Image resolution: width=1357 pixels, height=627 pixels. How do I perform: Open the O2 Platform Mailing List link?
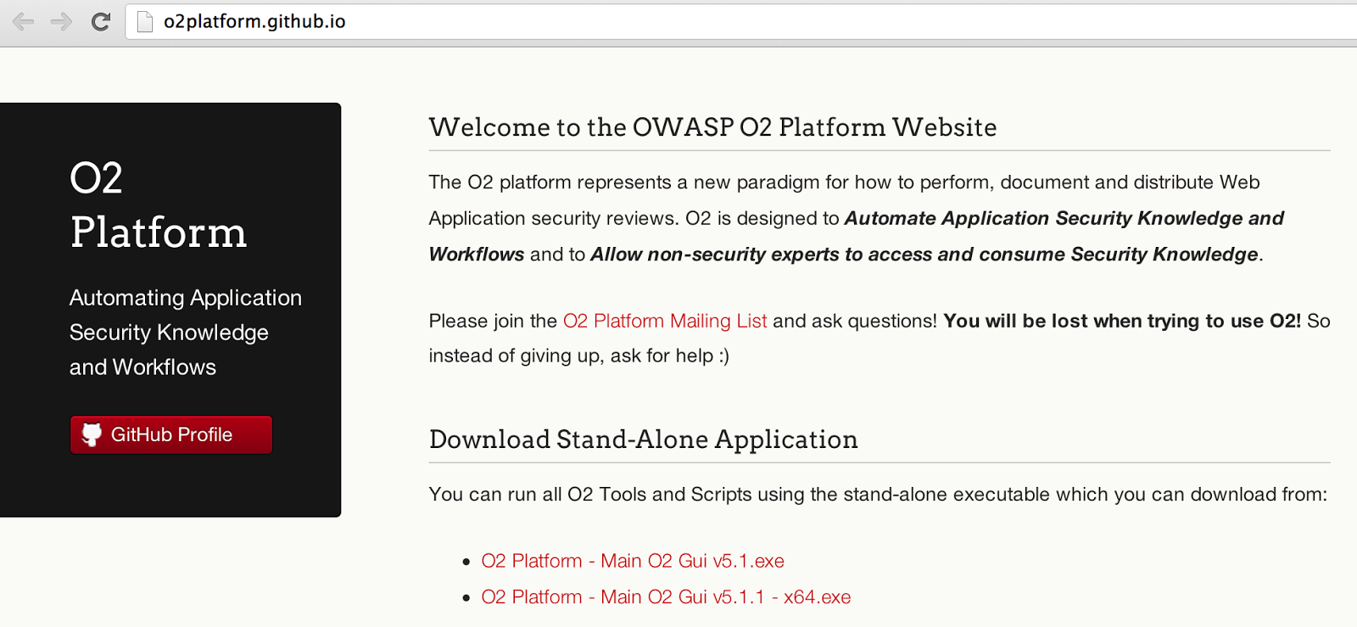[x=664, y=321]
